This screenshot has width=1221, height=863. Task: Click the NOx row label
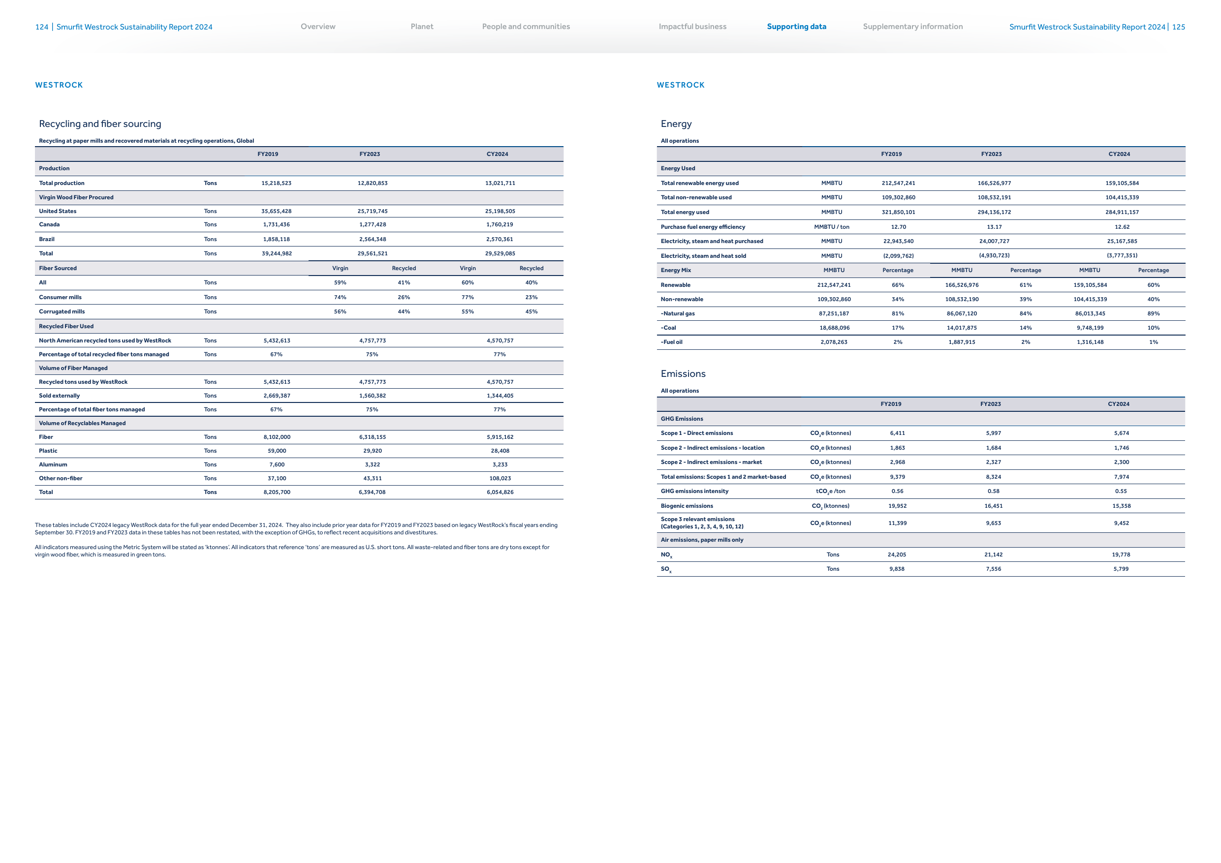[666, 555]
